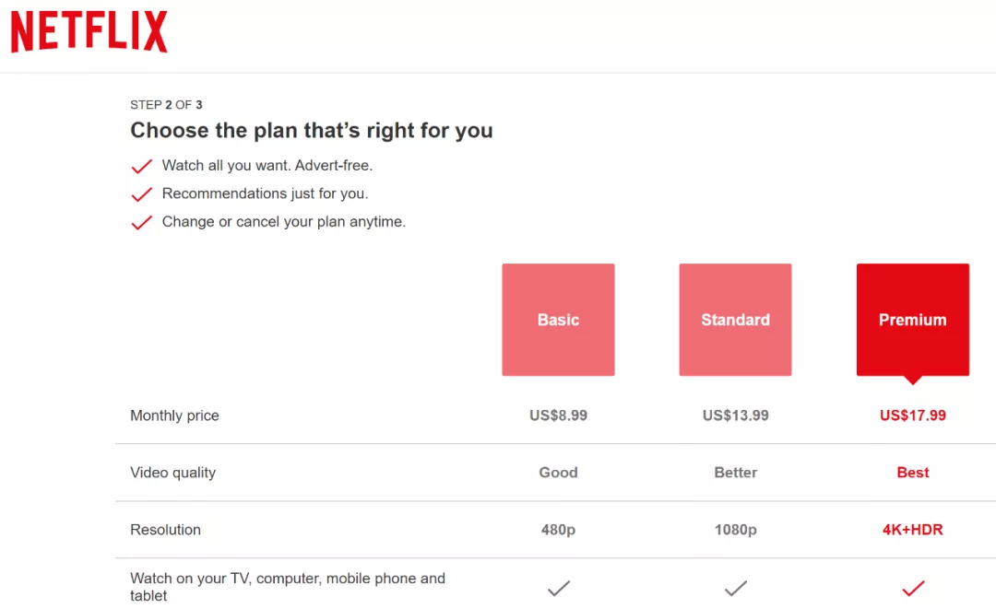Click the "Choose the plan" heading
Viewport: 996px width, 609px height.
[x=312, y=131]
